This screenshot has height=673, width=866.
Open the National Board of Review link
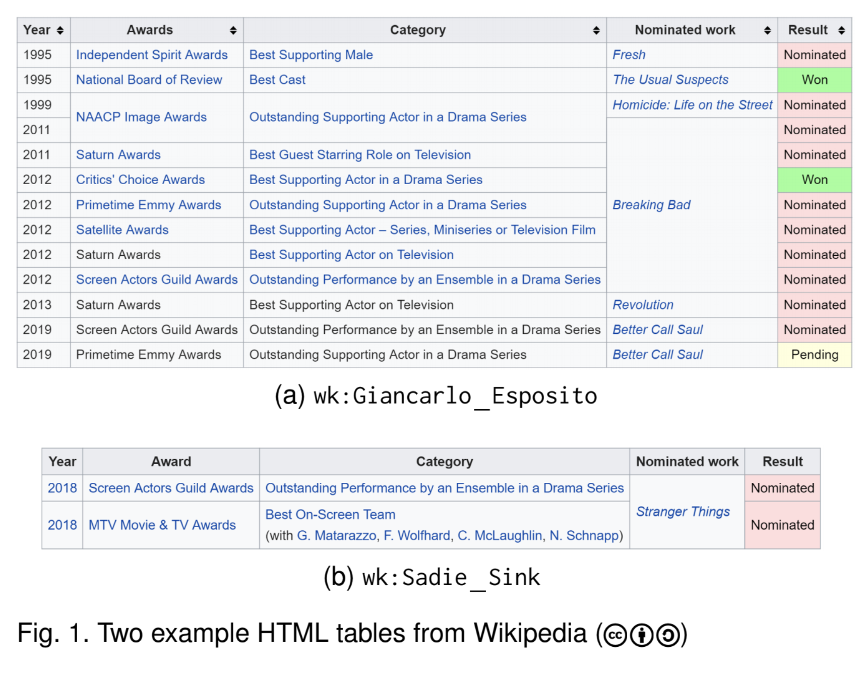(149, 80)
